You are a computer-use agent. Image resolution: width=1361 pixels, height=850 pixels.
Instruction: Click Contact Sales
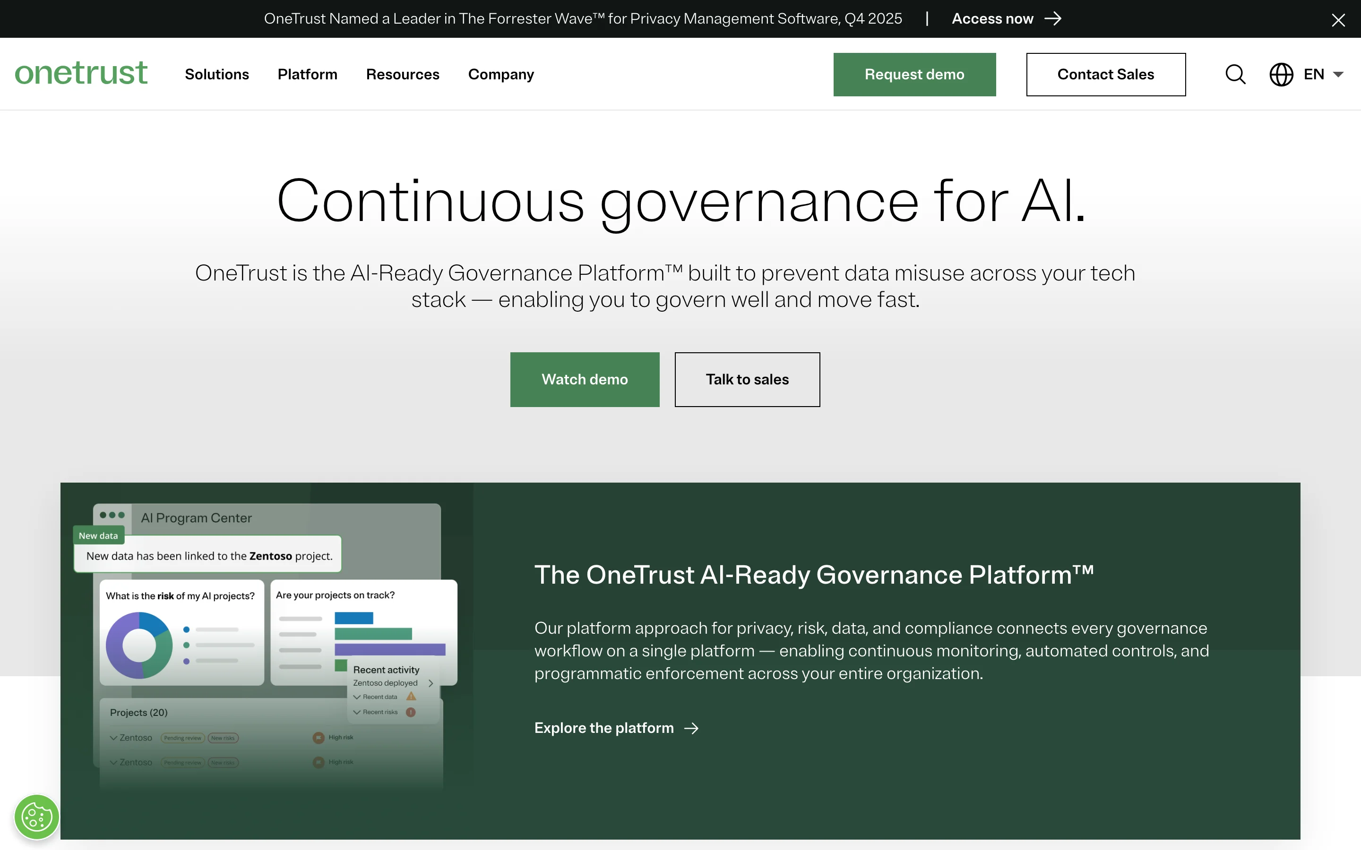point(1106,74)
